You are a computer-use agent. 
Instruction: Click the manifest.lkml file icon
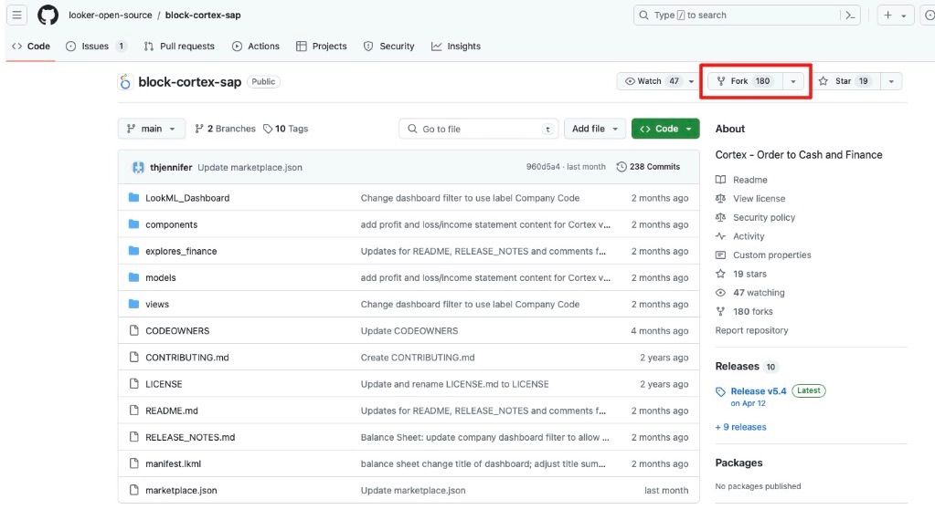(133, 463)
